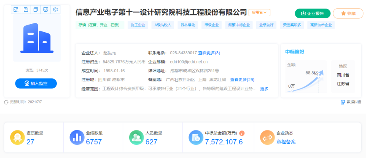Viewport: 366px width, 158px height.
Task: Click the add-image icon in the floating toolbar
Action: click(x=16, y=10)
